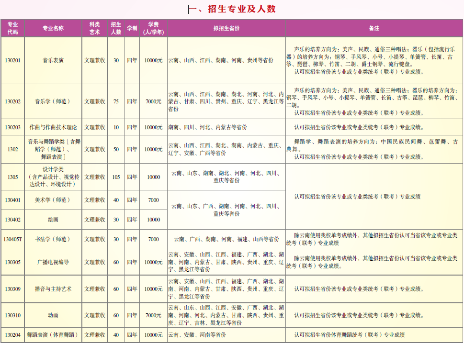Click the 专业名称 column header
Viewport: 464px width, 343px height.
tap(53, 28)
